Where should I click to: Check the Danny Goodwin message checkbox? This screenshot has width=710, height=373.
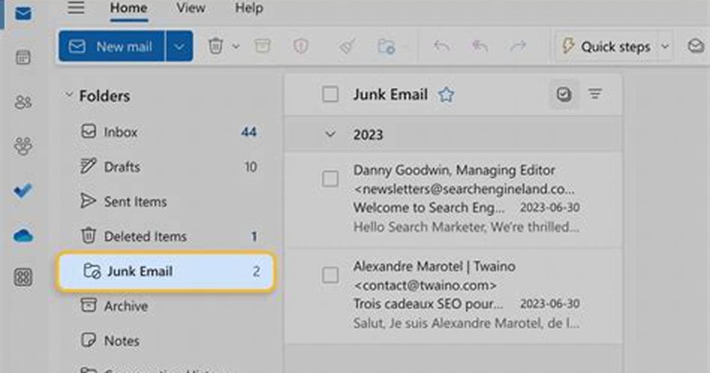pos(330,179)
